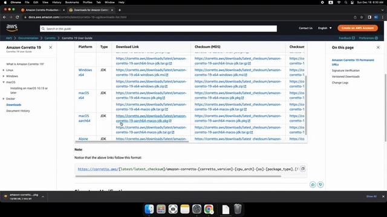Open Screenshot app in the dock
This screenshot has height=217, width=387.
pos(173,209)
